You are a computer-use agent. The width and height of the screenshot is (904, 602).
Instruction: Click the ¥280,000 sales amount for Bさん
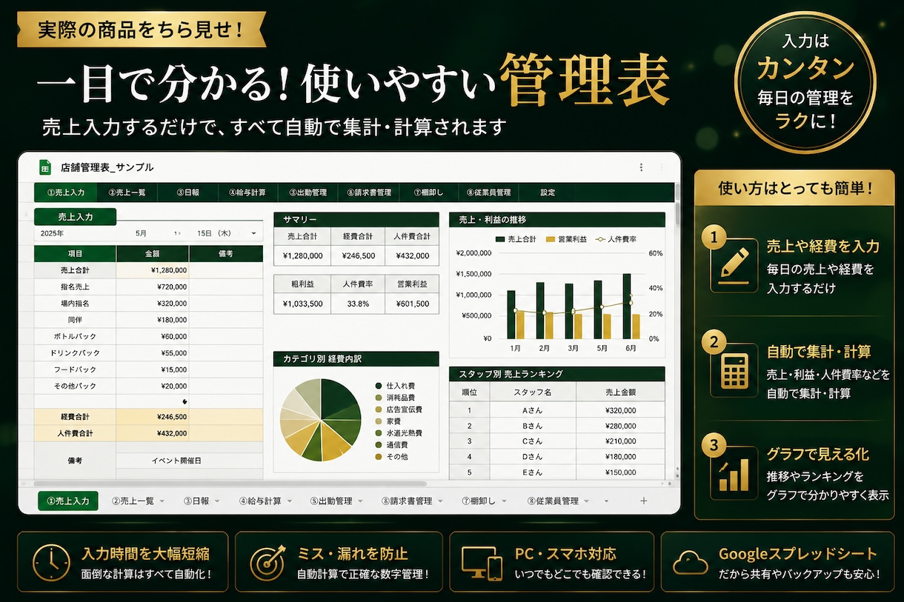pyautogui.click(x=620, y=426)
